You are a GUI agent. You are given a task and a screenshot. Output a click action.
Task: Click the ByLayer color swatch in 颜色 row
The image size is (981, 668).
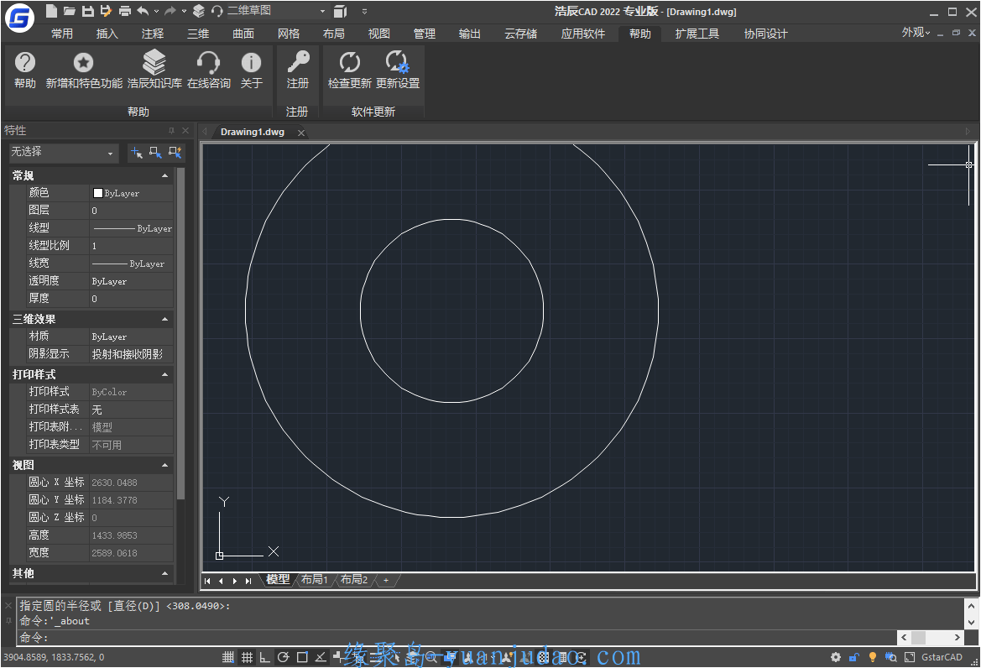(x=97, y=193)
